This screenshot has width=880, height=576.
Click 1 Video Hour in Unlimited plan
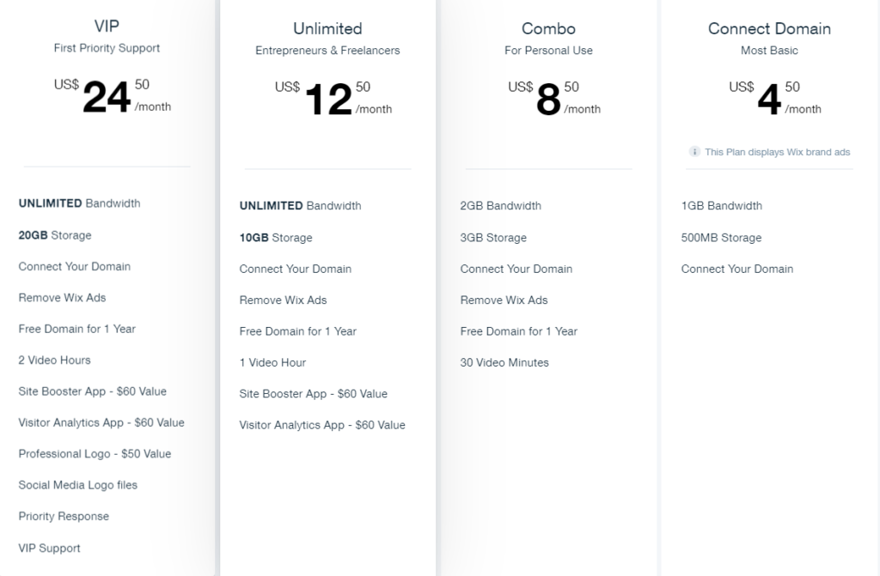[272, 362]
